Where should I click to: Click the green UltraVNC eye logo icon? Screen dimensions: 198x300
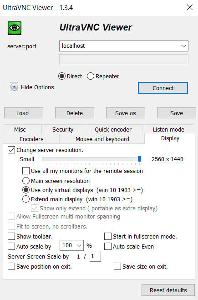tap(15, 28)
